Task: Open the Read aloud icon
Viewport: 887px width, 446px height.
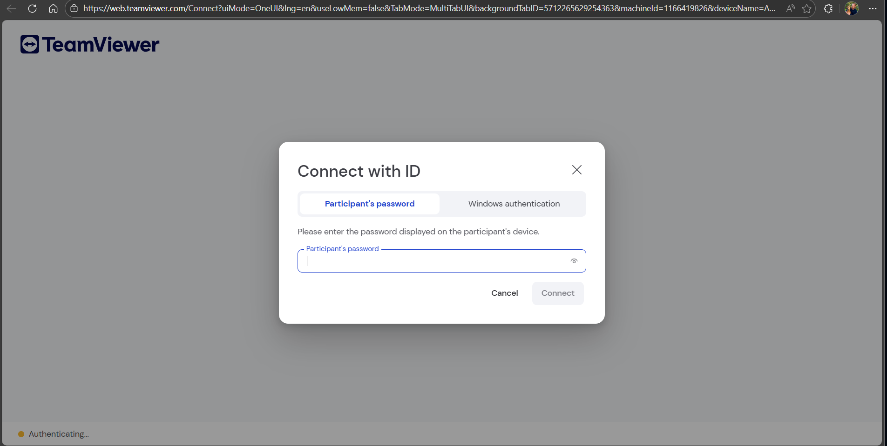Action: coord(790,8)
